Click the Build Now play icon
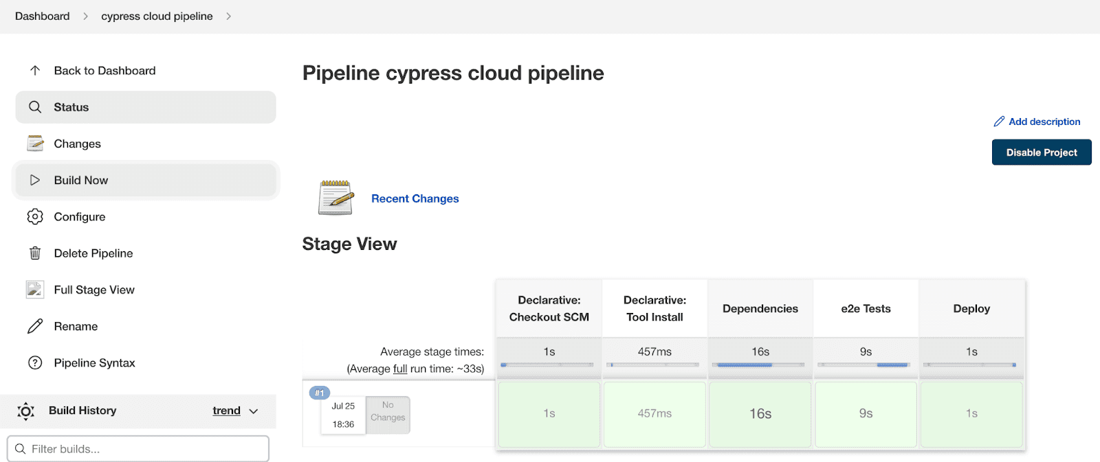The image size is (1100, 462). click(x=35, y=180)
